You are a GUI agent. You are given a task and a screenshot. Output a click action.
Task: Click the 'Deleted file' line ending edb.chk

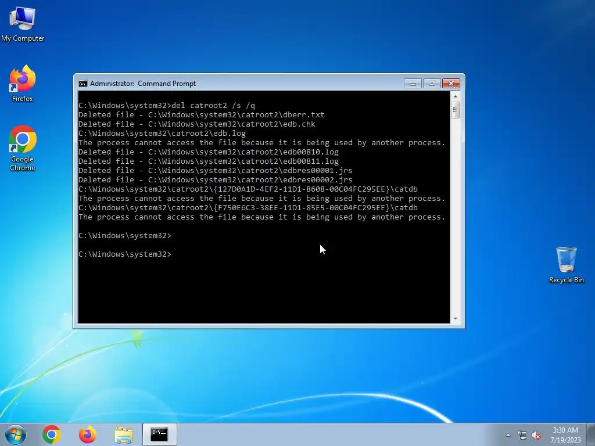click(197, 124)
